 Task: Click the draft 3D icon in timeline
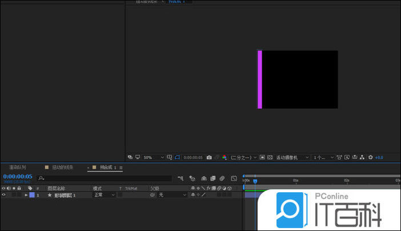[192, 178]
